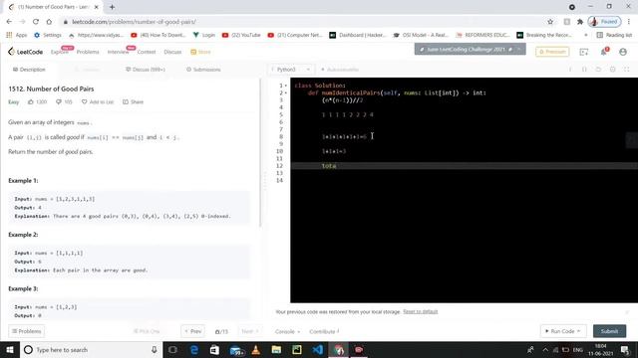Click the taskbar search box
Viewport: 638px width, 358px height.
(x=91, y=349)
